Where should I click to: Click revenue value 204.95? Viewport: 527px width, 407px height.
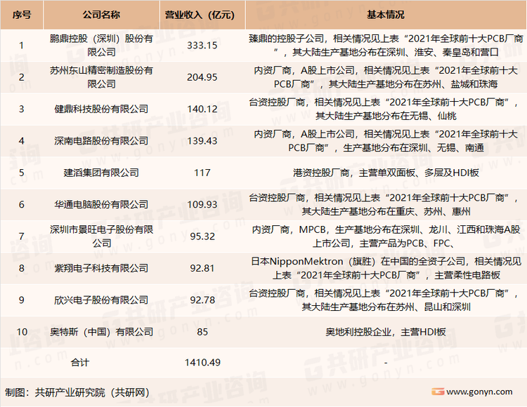point(202,77)
